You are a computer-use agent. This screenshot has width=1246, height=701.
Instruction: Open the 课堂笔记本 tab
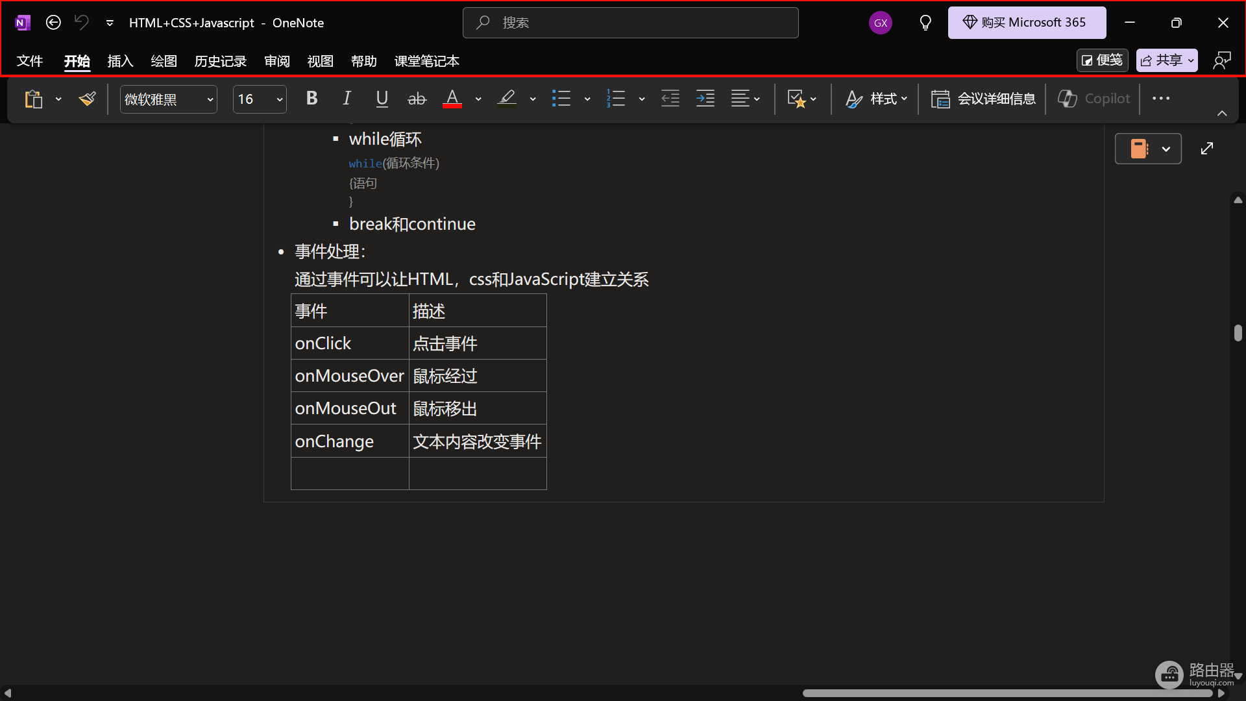coord(427,61)
